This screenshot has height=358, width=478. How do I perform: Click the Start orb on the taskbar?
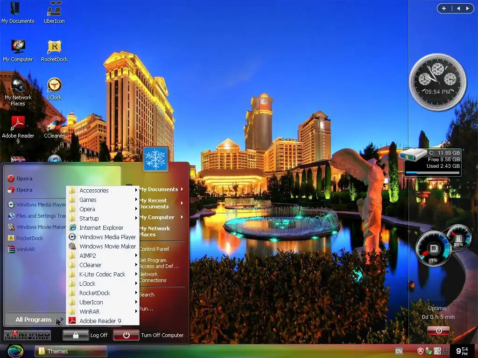[15, 351]
